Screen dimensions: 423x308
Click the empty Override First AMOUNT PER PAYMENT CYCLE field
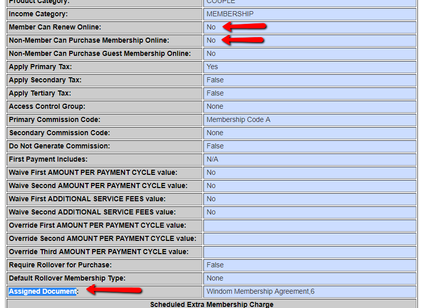pyautogui.click(x=310, y=225)
